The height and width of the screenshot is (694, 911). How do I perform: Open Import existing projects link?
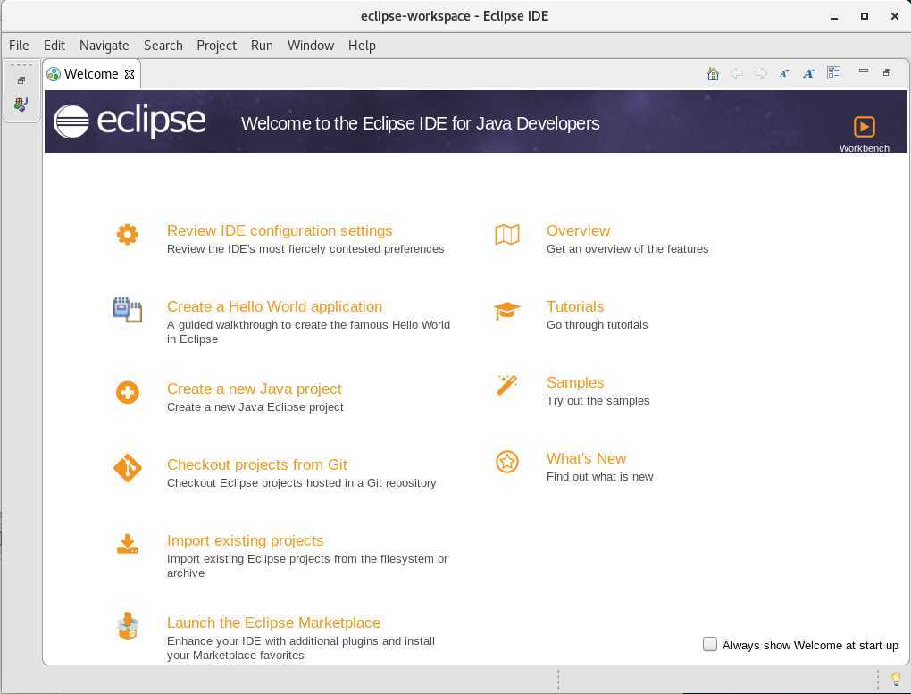(246, 540)
